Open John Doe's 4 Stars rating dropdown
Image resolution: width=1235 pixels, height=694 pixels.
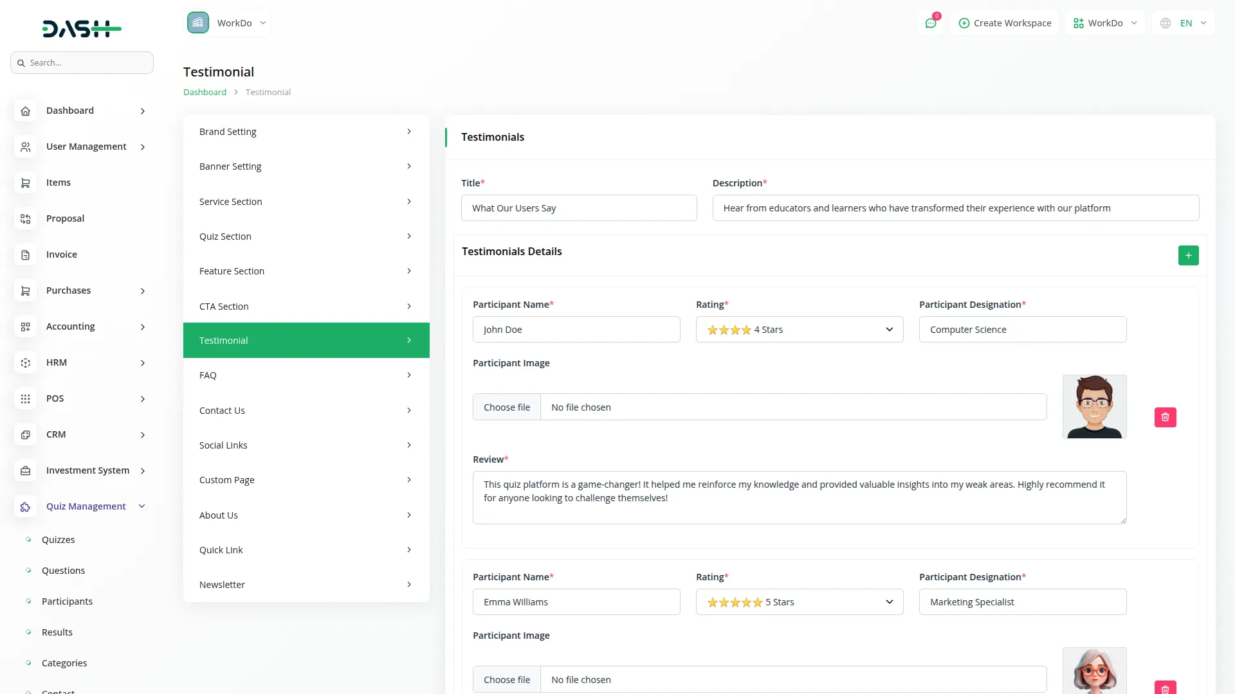(799, 330)
